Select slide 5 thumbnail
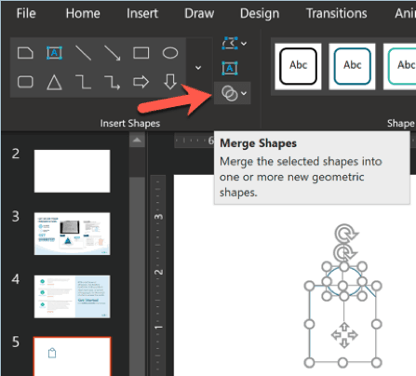Viewport: 416px width, 376px height. tap(72, 356)
